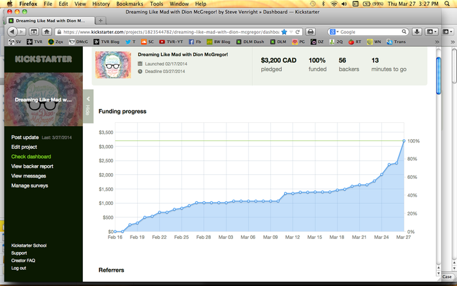The image size is (457, 286).
Task: Click the Support link in sidebar
Action: point(19,253)
